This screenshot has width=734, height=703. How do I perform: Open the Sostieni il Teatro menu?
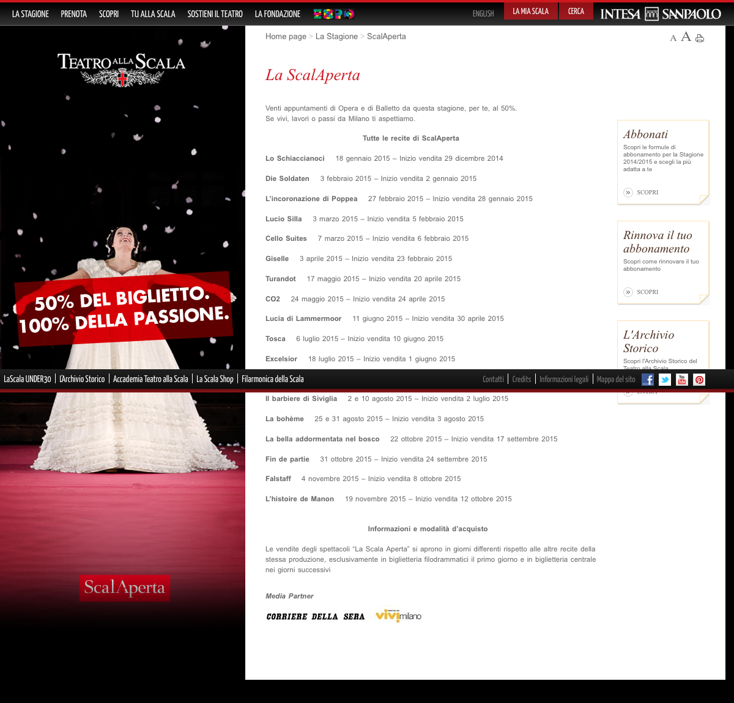(x=215, y=14)
